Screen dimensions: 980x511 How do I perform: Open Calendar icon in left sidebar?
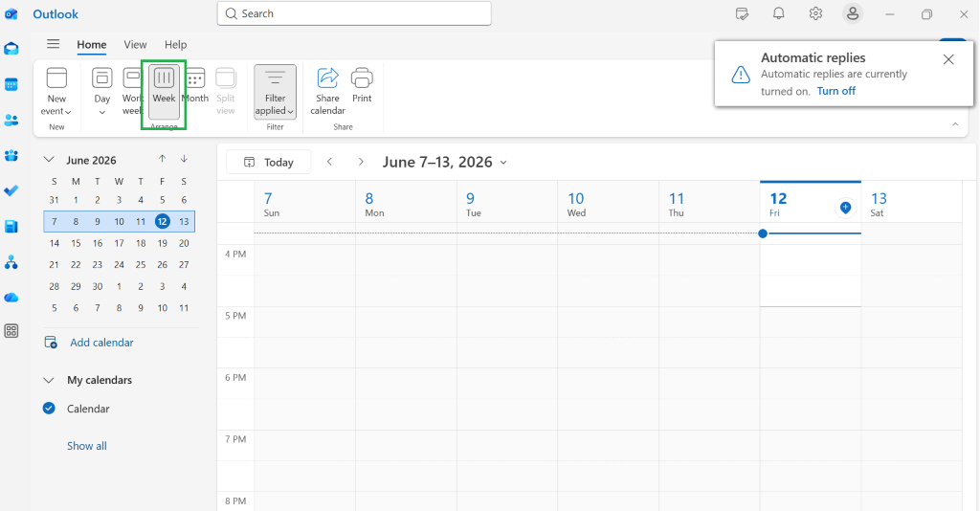(x=11, y=84)
